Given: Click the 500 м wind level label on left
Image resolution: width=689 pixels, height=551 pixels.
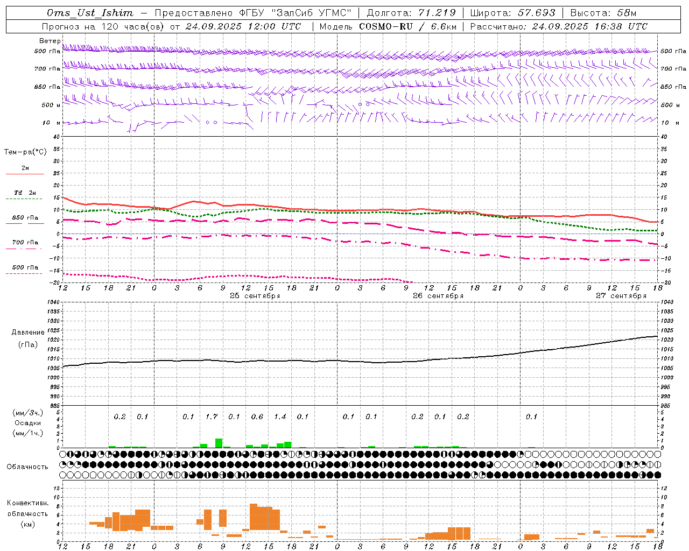Looking at the screenshot, I should pos(51,105).
